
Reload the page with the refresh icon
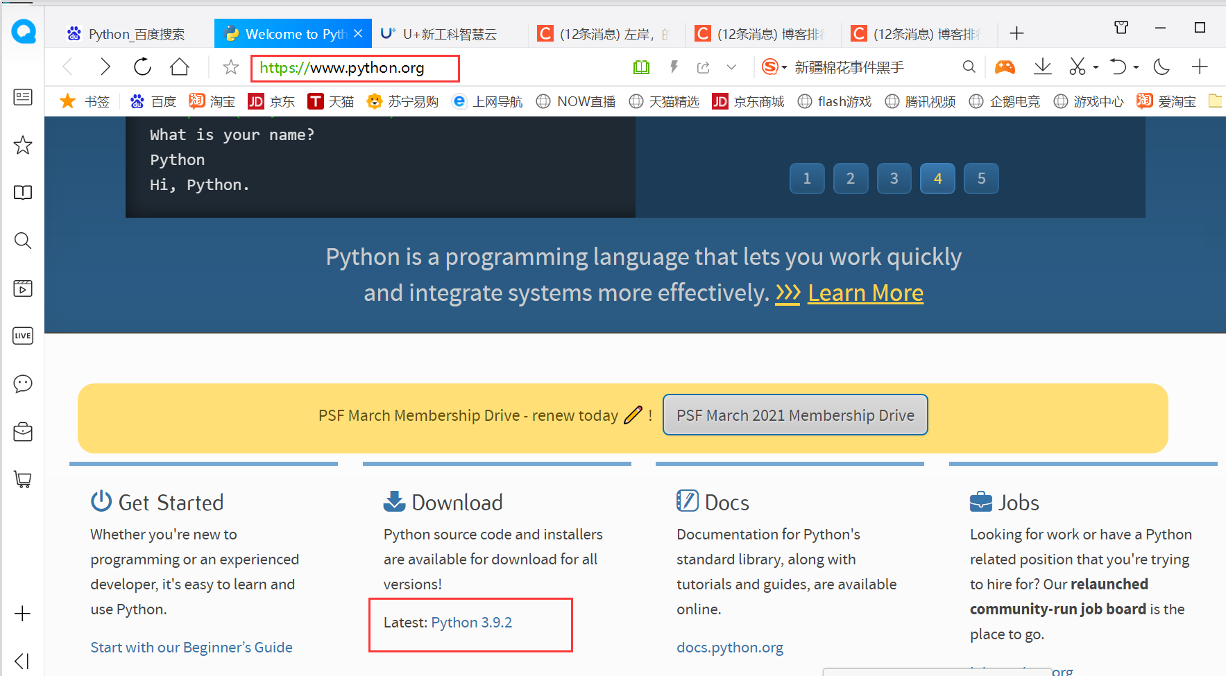tap(142, 67)
